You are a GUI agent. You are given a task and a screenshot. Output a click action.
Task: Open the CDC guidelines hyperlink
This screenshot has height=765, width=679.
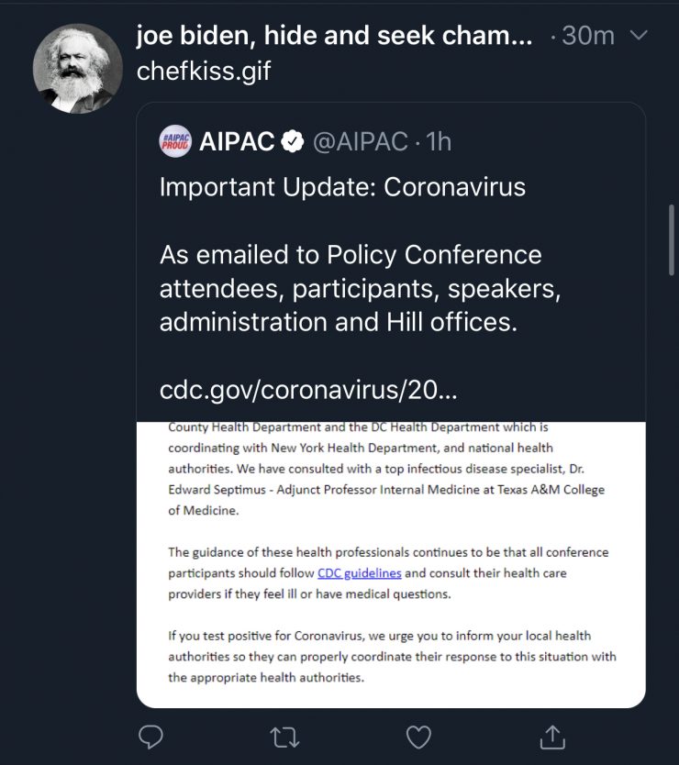coord(346,573)
